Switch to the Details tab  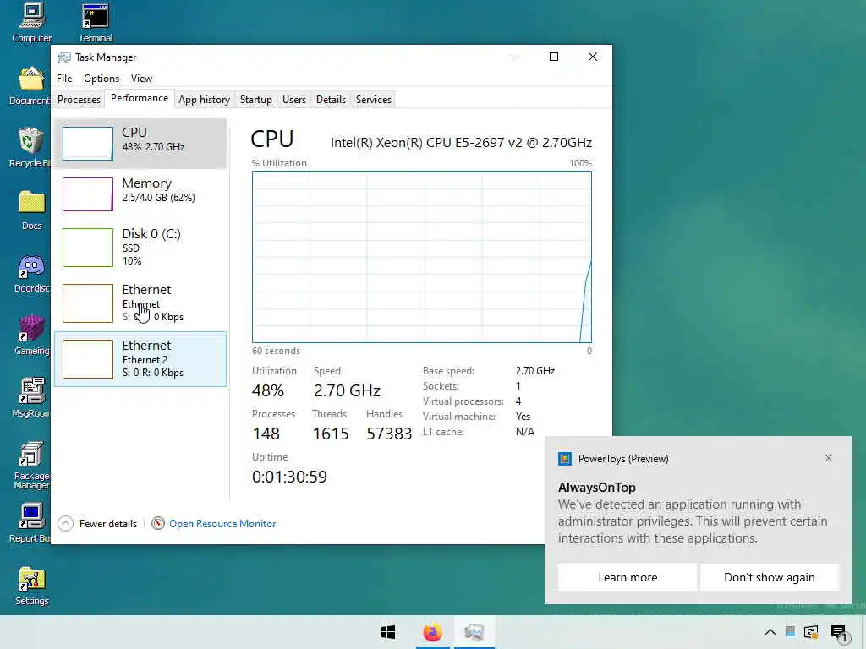coord(331,100)
